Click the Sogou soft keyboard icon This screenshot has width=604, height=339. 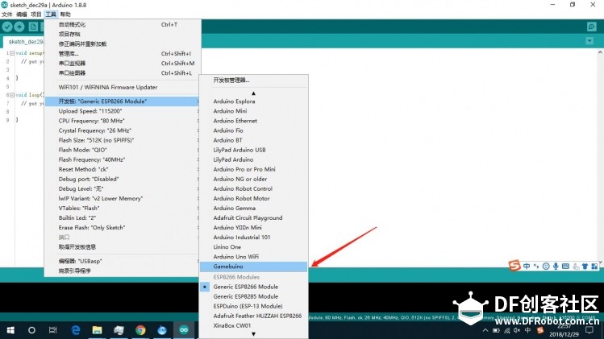(x=565, y=267)
